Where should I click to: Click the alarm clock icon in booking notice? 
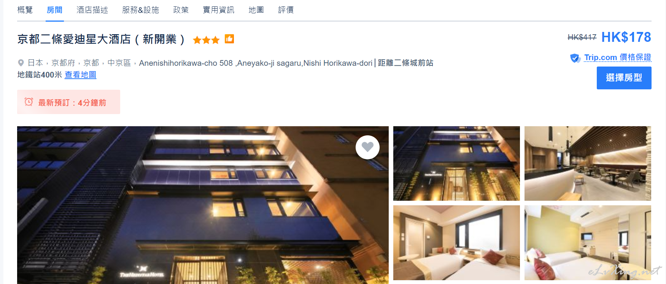[x=29, y=102]
